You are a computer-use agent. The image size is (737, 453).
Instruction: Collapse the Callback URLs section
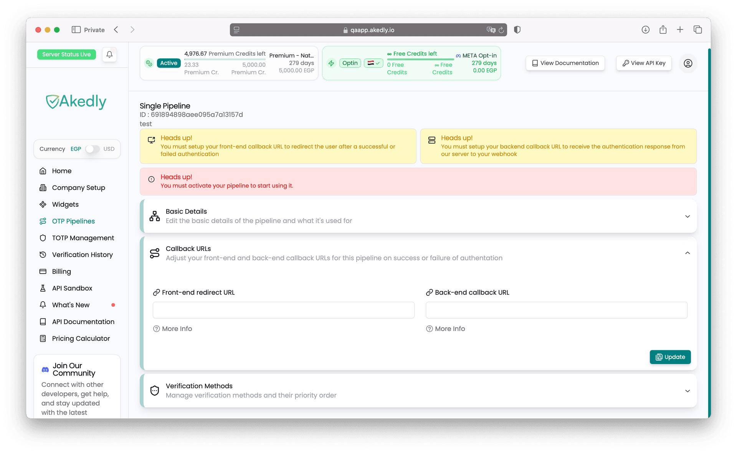click(x=687, y=253)
